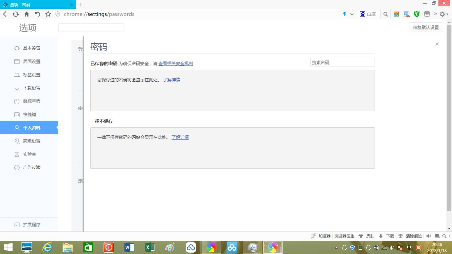Click the 加速器 rocket in the status bar
452x254 pixels.
[321, 236]
